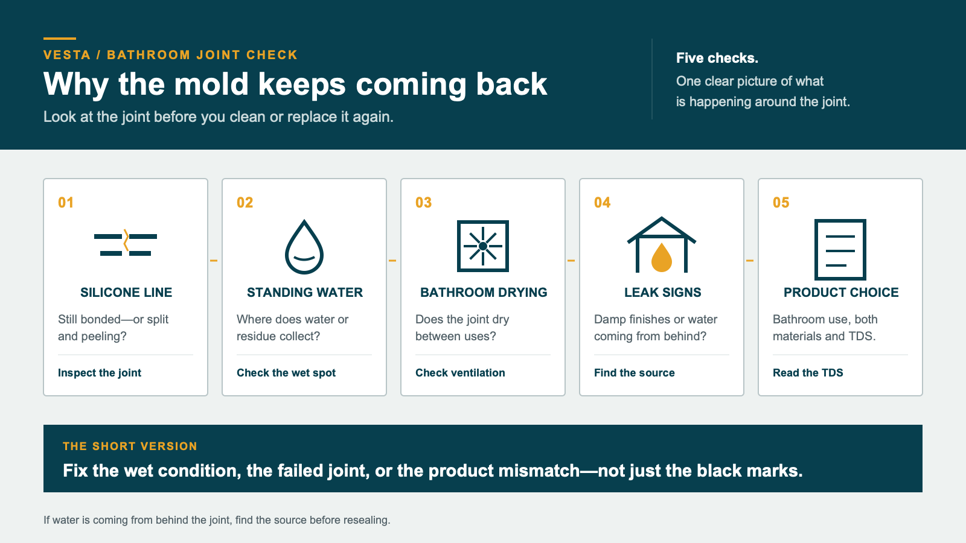
Task: Select the ventilation fan icon
Action: [483, 246]
